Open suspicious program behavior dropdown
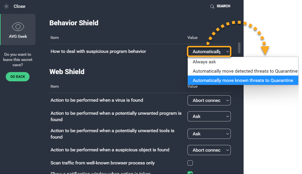 click(x=209, y=52)
